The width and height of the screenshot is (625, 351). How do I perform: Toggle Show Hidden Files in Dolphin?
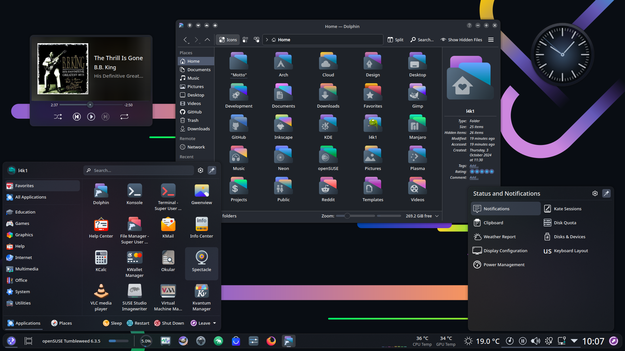coord(461,40)
